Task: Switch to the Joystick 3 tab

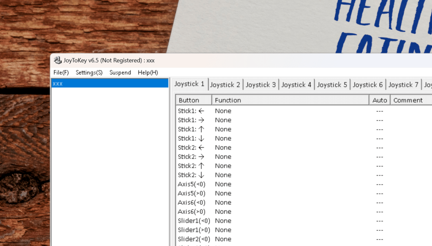Action: click(261, 85)
